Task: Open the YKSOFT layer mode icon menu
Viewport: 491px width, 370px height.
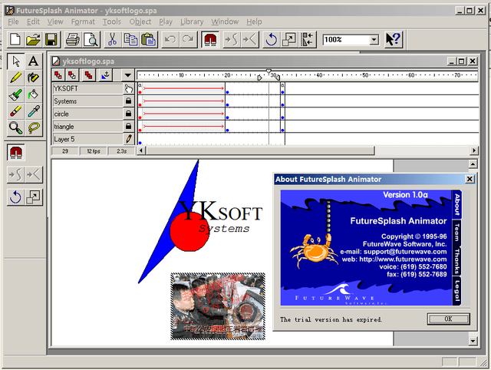Action: click(x=128, y=88)
